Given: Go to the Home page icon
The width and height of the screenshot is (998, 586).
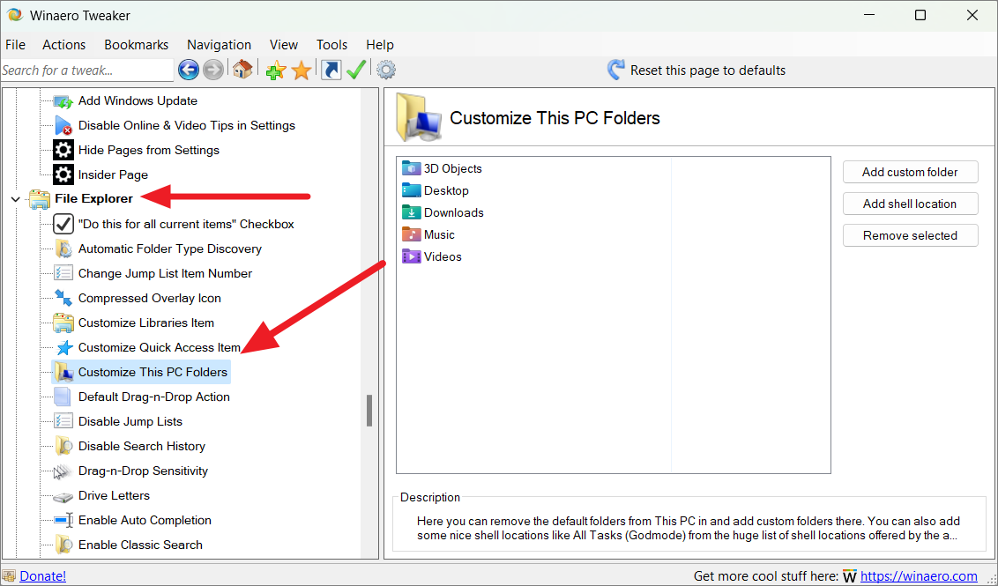Looking at the screenshot, I should coord(242,70).
